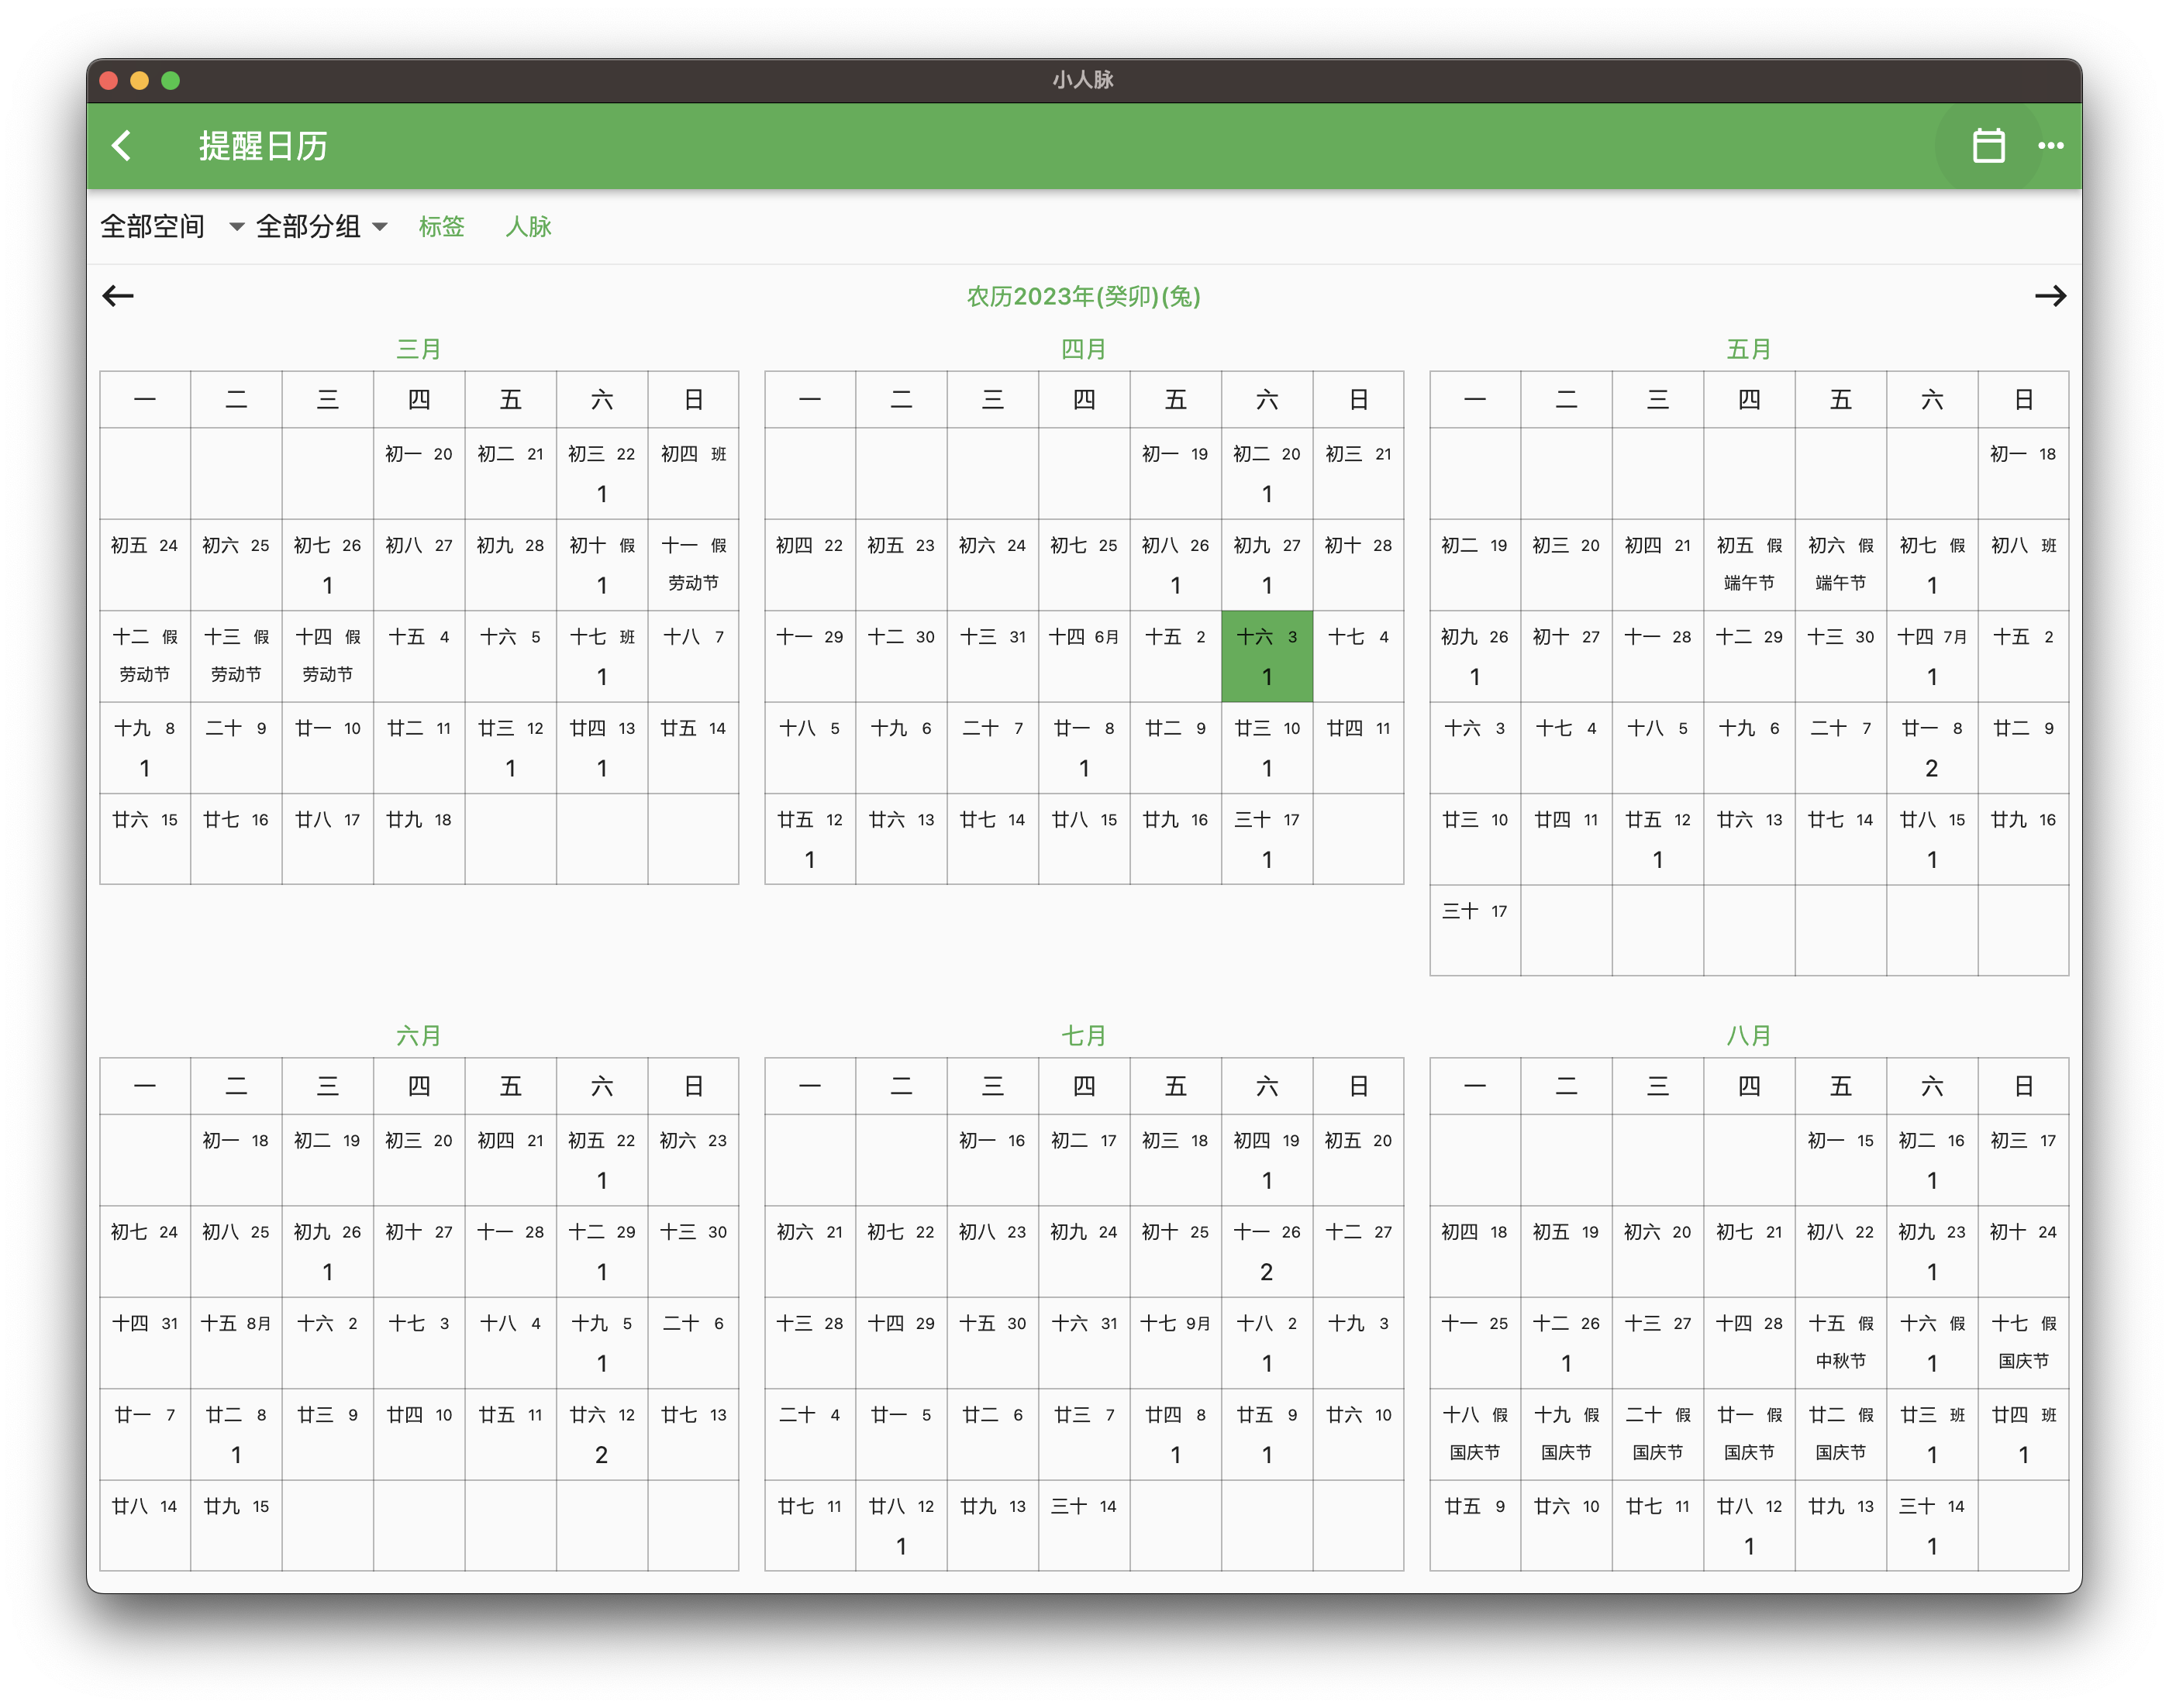Select the highlighted 十六 3 day in 四月
The height and width of the screenshot is (1708, 2169).
[x=1267, y=656]
